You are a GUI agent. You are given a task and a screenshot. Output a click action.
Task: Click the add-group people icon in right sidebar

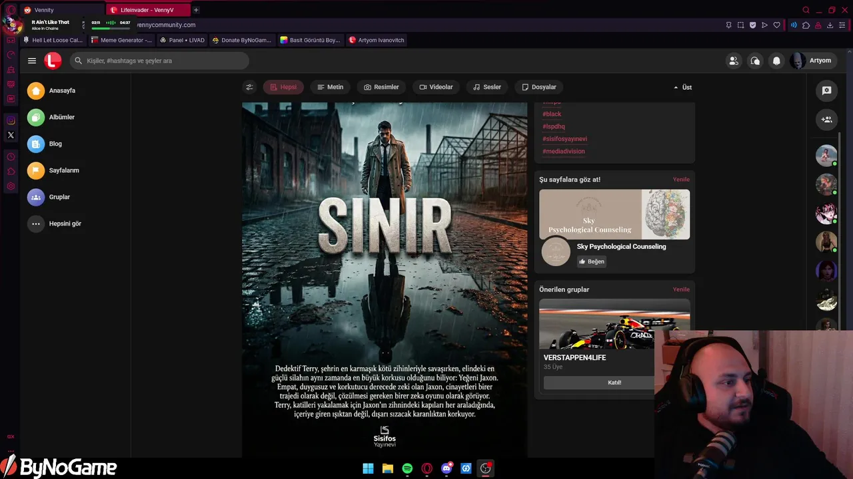click(826, 120)
